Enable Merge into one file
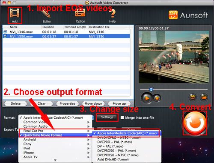Image resolution: width=214 pixels, height=163 pixels. pos(122,117)
